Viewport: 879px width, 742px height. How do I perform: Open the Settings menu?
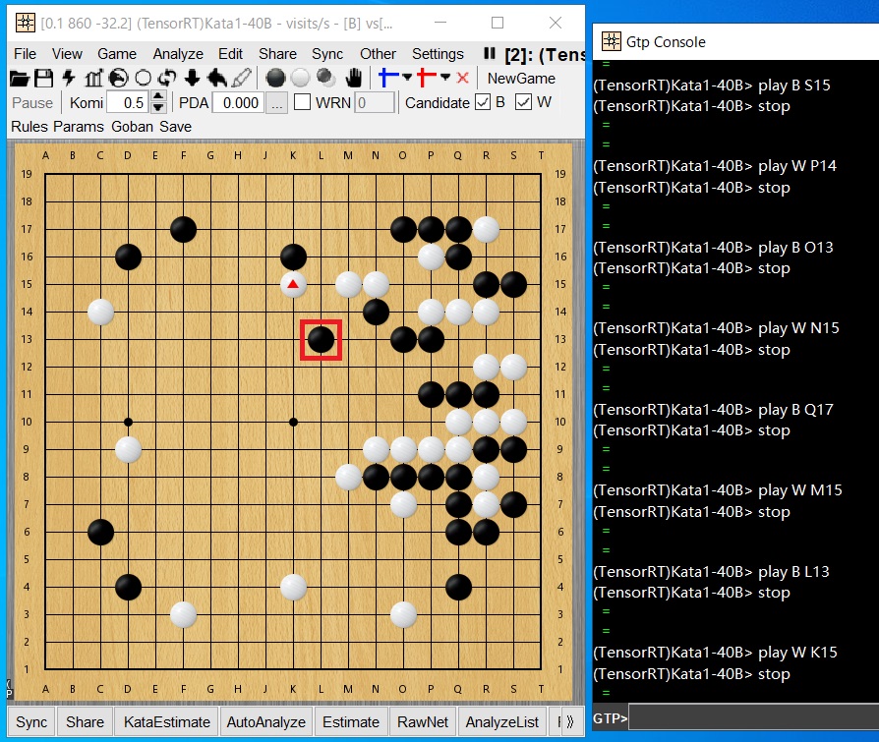pyautogui.click(x=438, y=54)
